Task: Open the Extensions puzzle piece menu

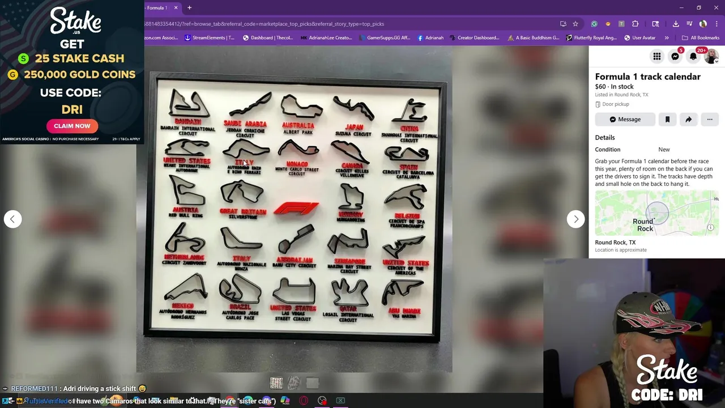Action: (635, 24)
